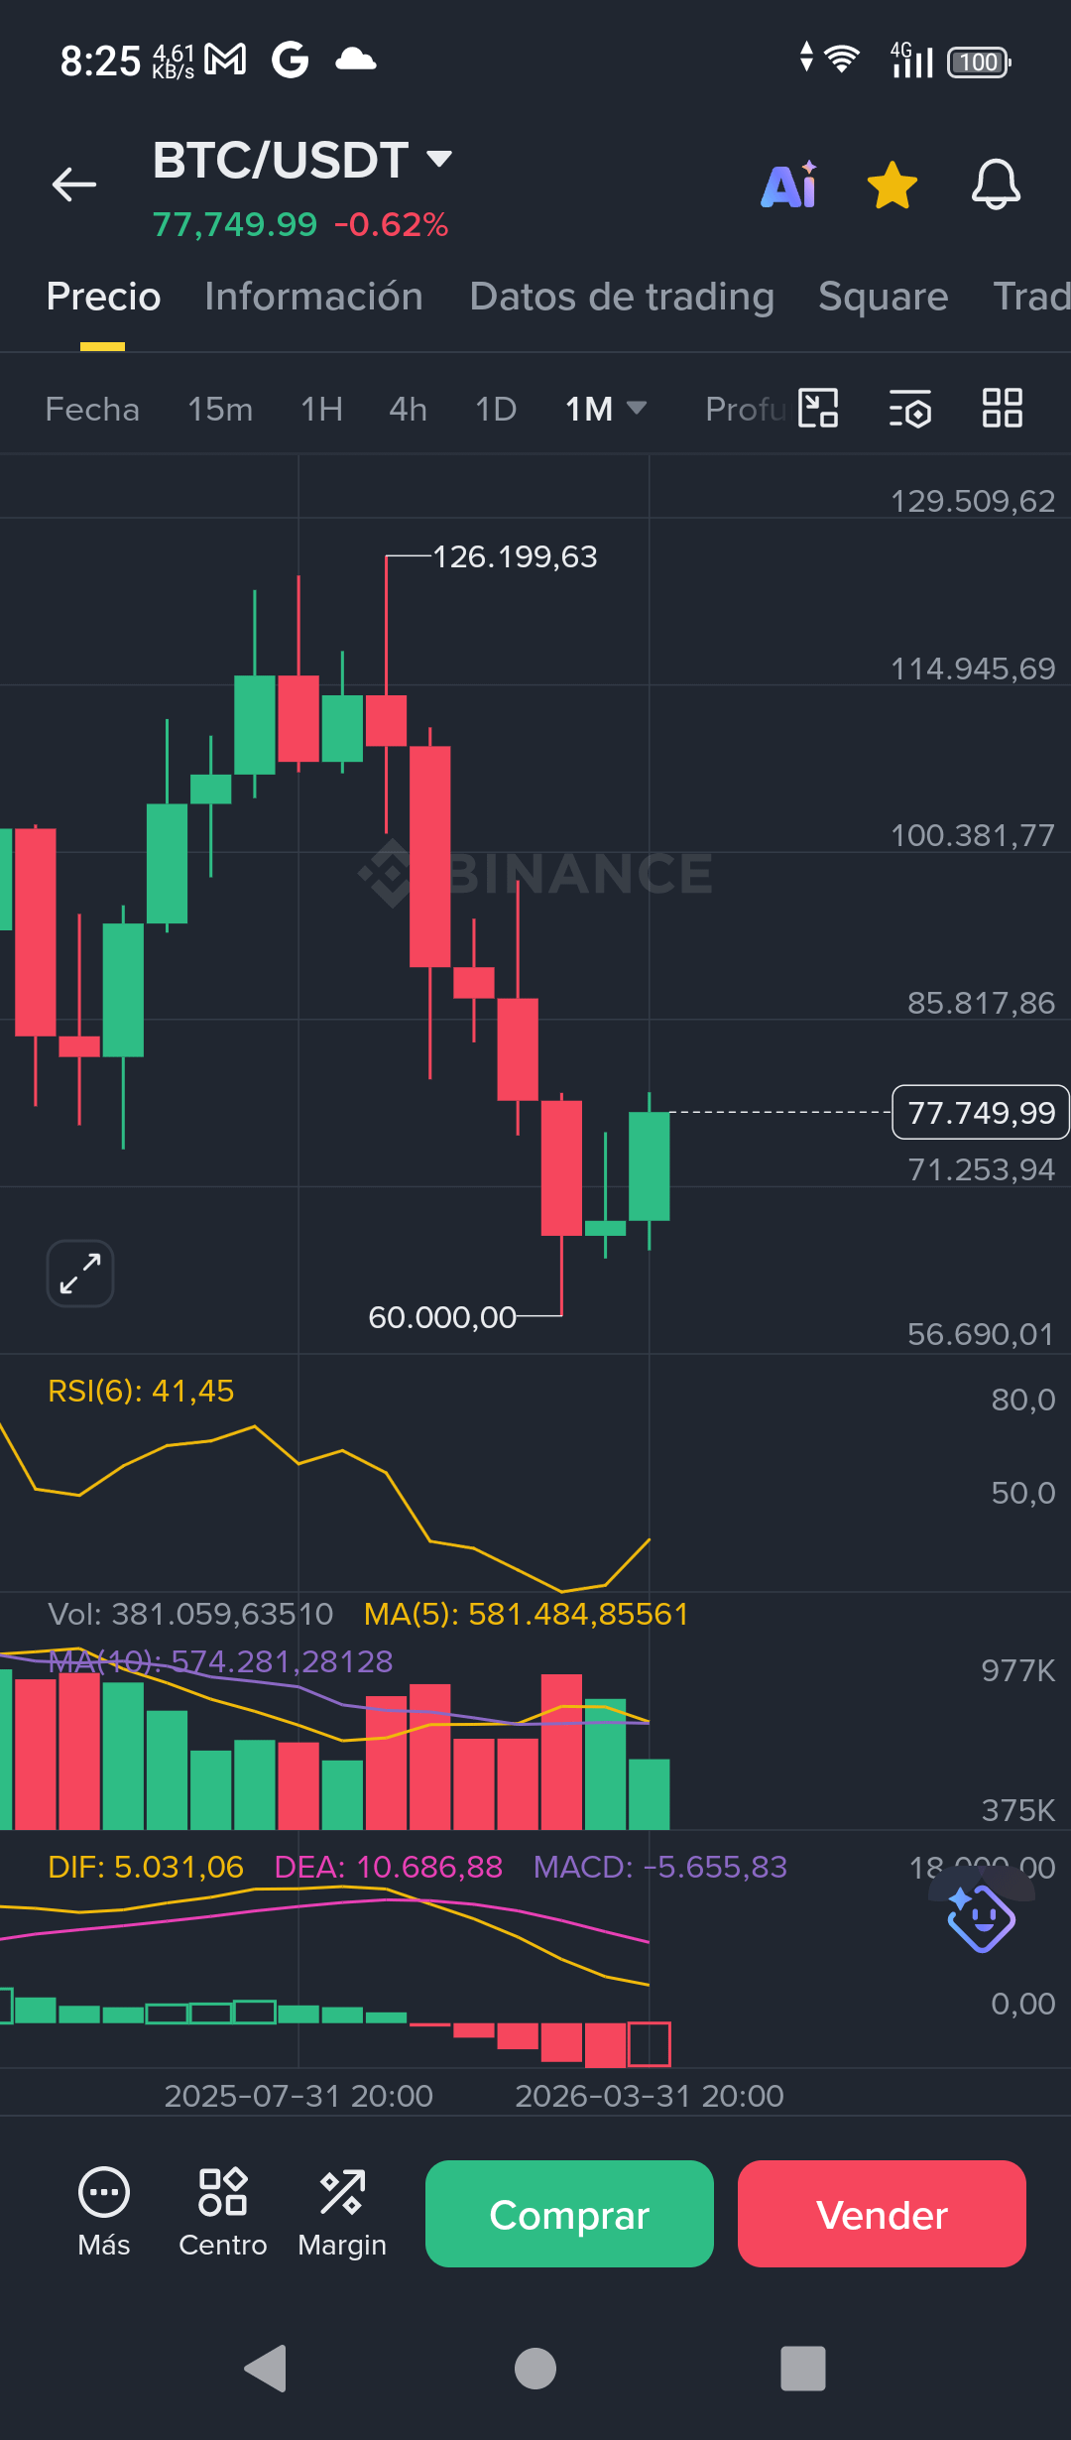Open Margin trading
Image resolution: width=1071 pixels, height=2440 pixels.
coord(342,2215)
